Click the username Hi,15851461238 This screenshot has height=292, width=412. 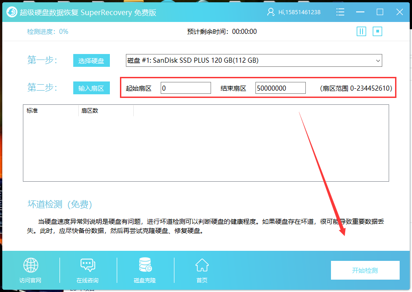[299, 12]
